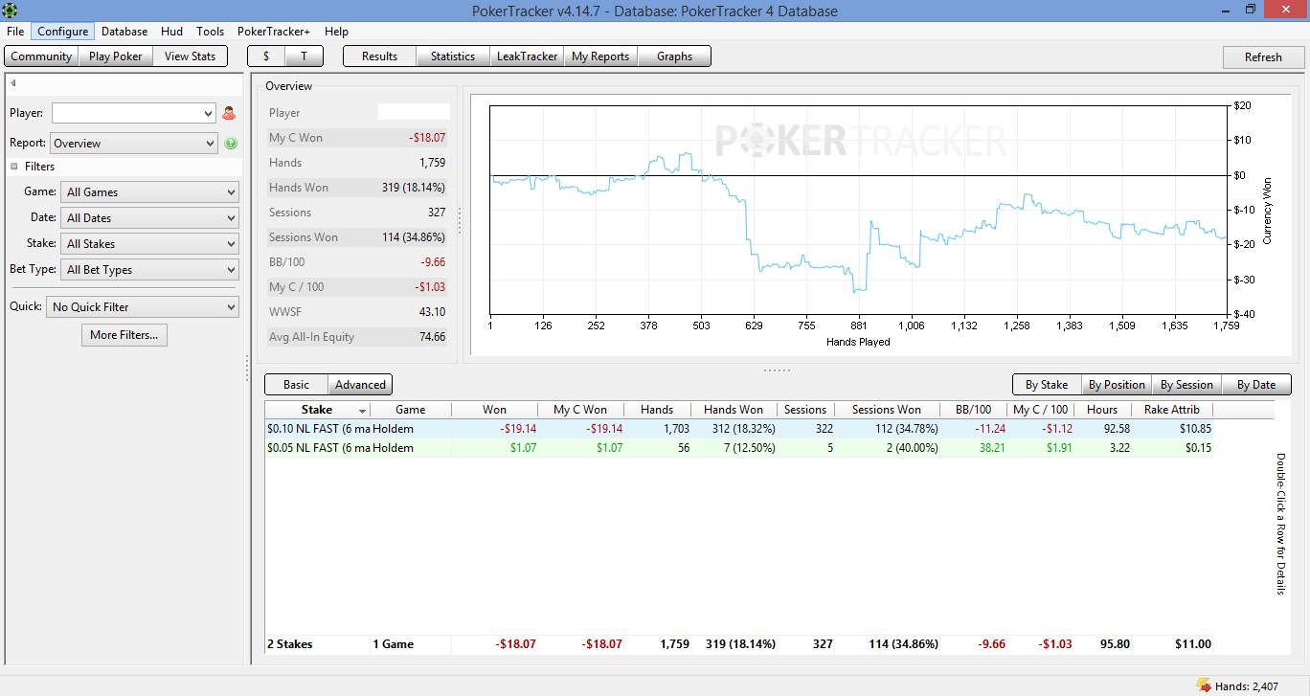Click the green help icon beside Report
This screenshot has height=696, width=1310.
coord(230,144)
